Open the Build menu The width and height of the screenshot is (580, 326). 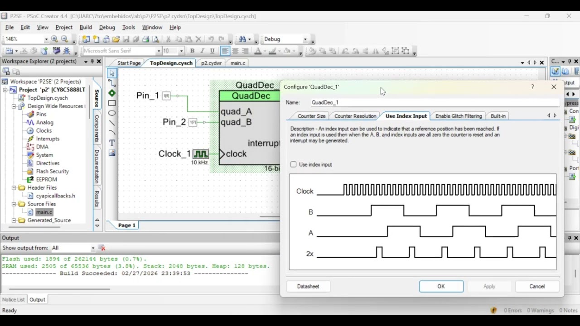(x=86, y=27)
